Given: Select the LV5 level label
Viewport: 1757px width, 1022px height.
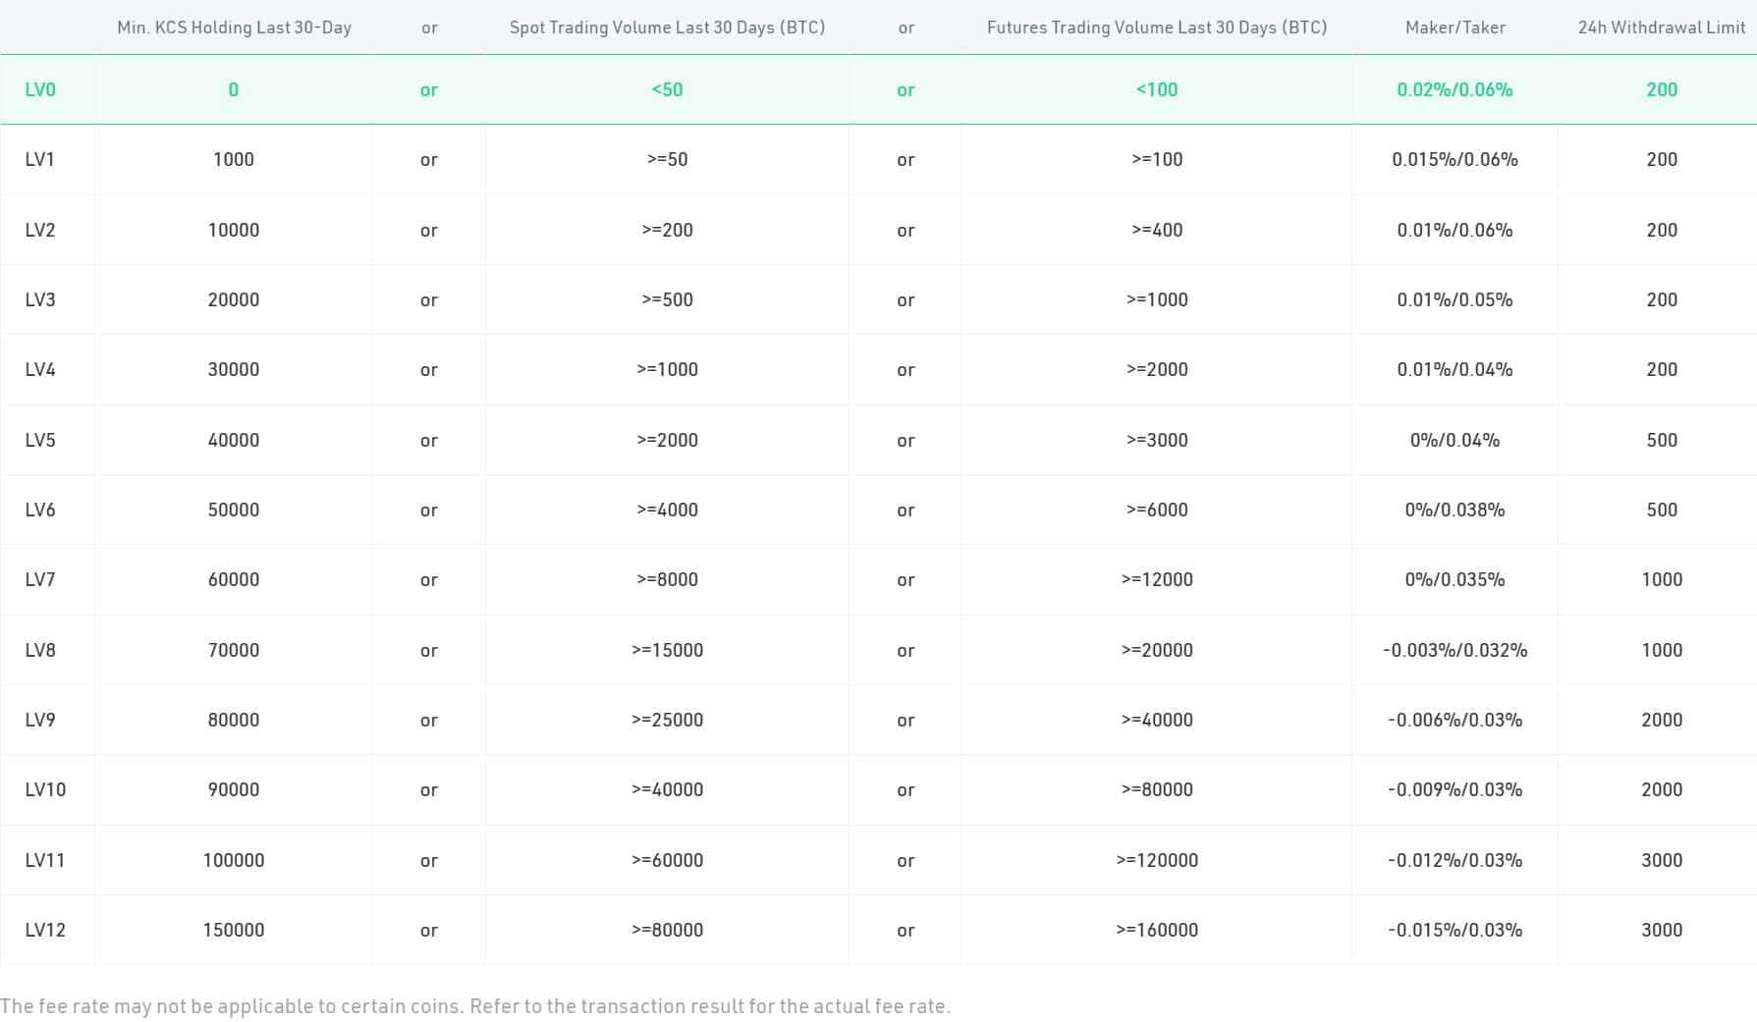Looking at the screenshot, I should pos(40,440).
